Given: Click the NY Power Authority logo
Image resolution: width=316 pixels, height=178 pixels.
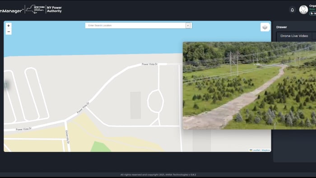Looking at the screenshot, I should tap(54, 9).
